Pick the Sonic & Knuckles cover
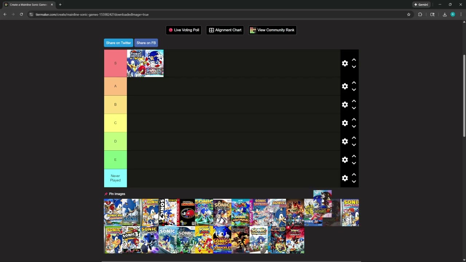 click(x=186, y=213)
